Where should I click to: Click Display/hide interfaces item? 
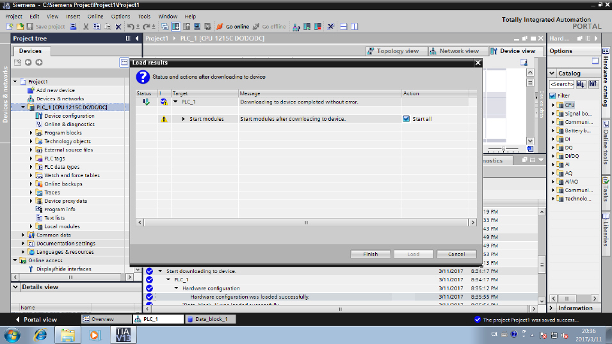pyautogui.click(x=63, y=269)
